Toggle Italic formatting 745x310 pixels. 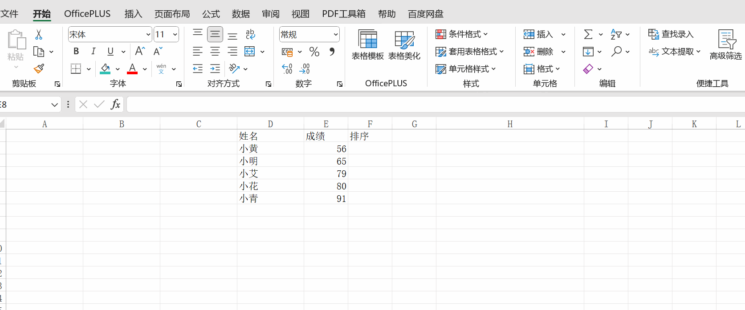click(x=93, y=52)
